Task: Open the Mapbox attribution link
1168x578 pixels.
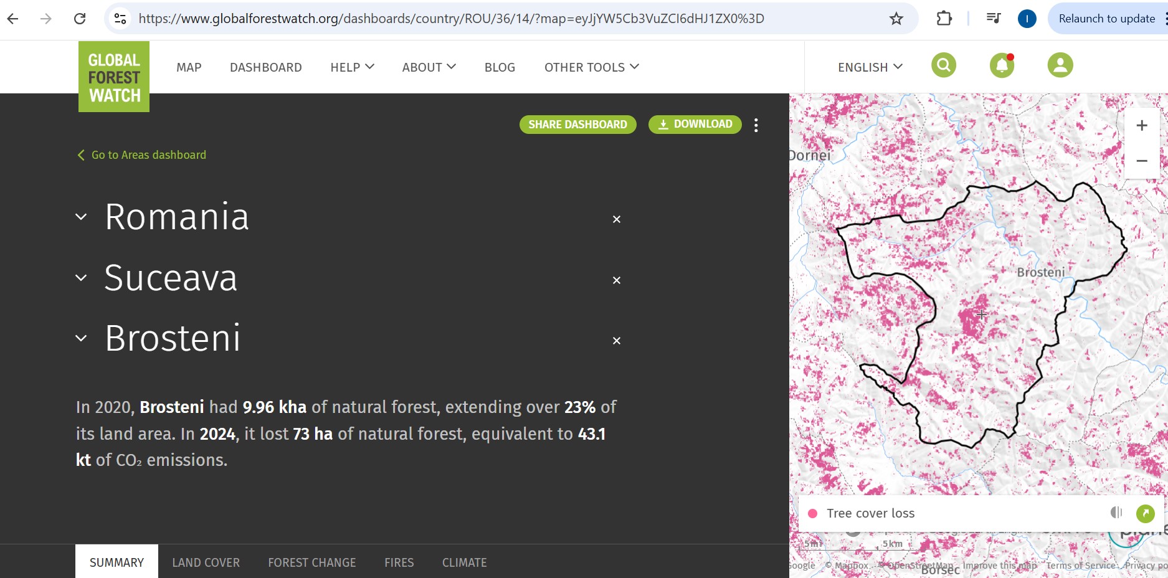Action: (847, 566)
